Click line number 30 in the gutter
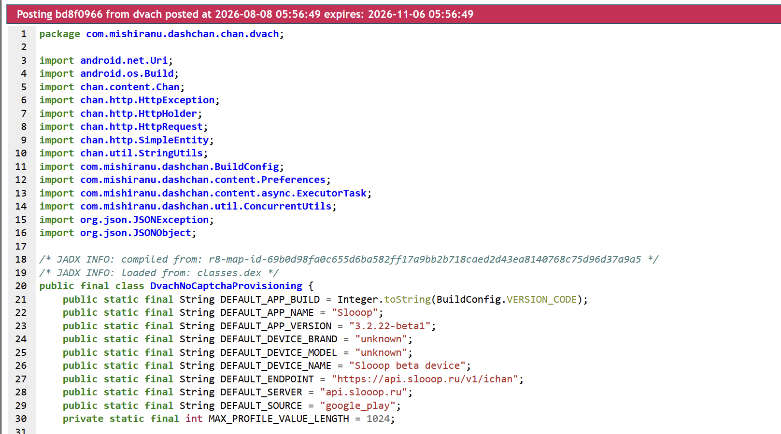Viewport: 781px width, 434px height. pyautogui.click(x=21, y=419)
